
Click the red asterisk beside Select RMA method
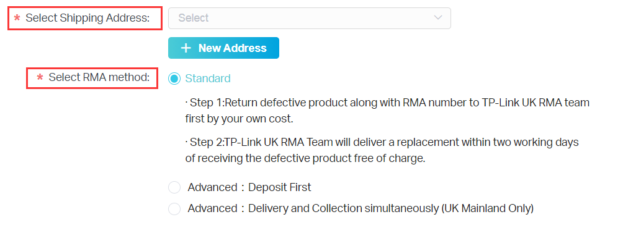pos(40,77)
